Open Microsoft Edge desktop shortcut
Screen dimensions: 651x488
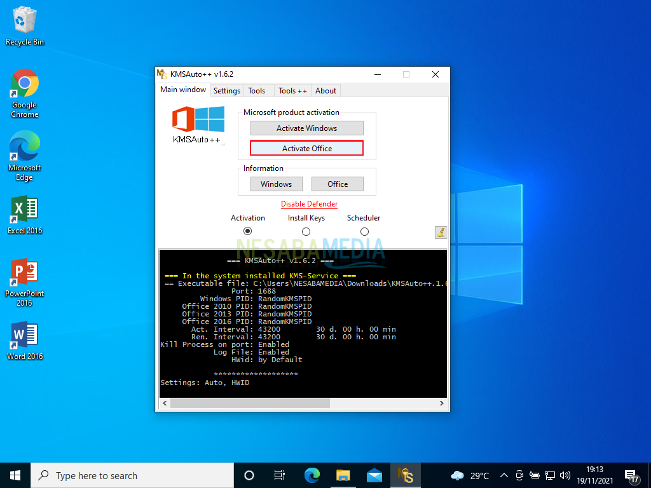[25, 156]
